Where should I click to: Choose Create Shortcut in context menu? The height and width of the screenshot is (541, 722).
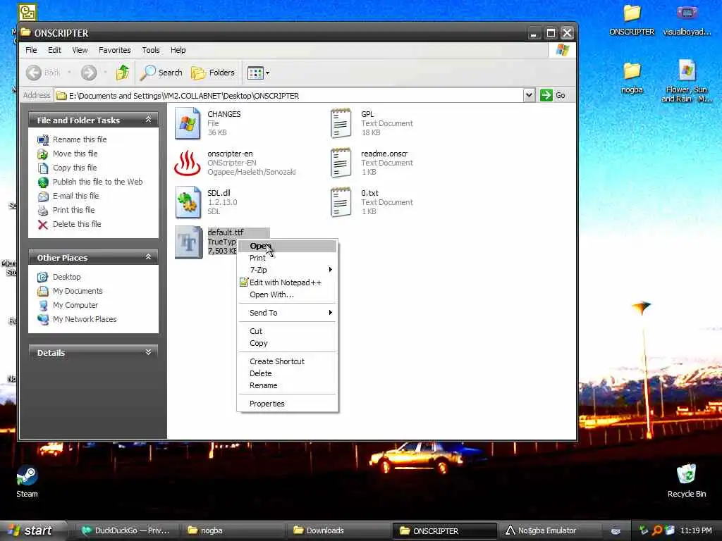(x=288, y=361)
